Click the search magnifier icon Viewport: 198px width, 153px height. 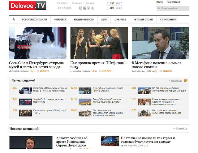[159, 8]
